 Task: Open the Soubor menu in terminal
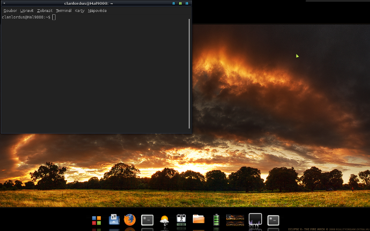tap(10, 11)
